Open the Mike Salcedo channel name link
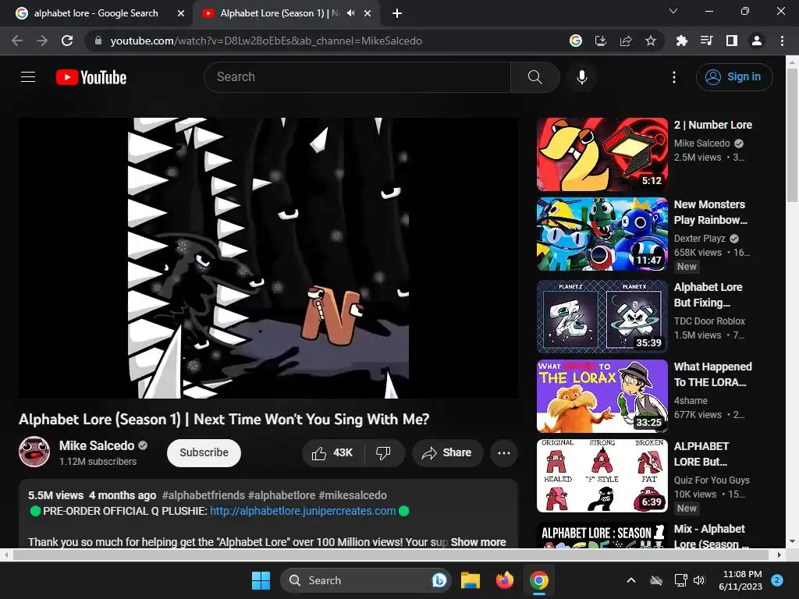Image resolution: width=799 pixels, height=599 pixels. tap(97, 445)
